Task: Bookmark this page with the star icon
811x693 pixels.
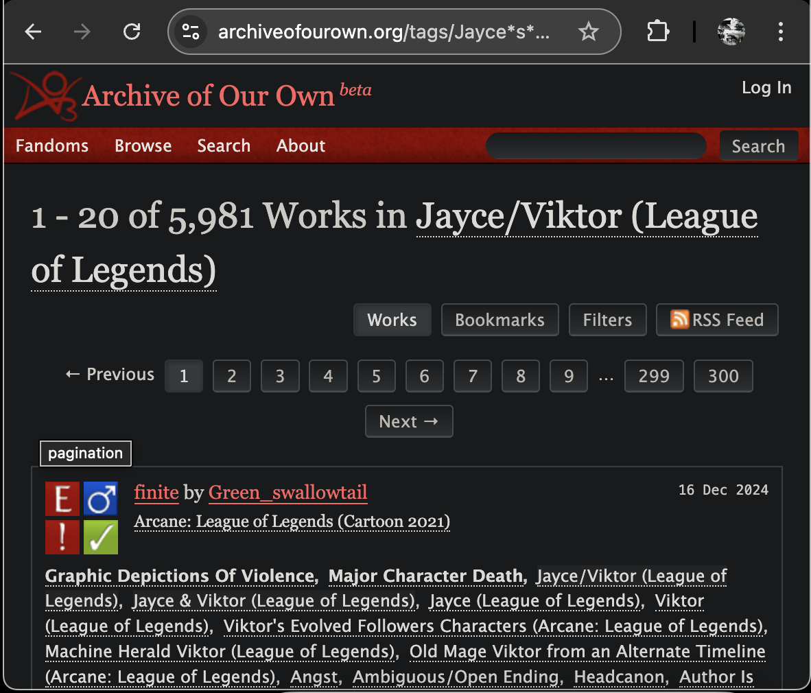Action: [588, 32]
